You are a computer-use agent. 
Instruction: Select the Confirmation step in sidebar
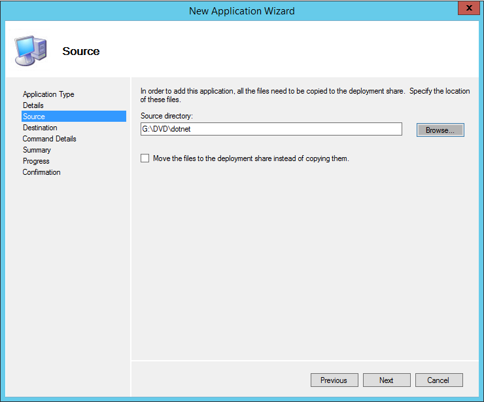42,172
